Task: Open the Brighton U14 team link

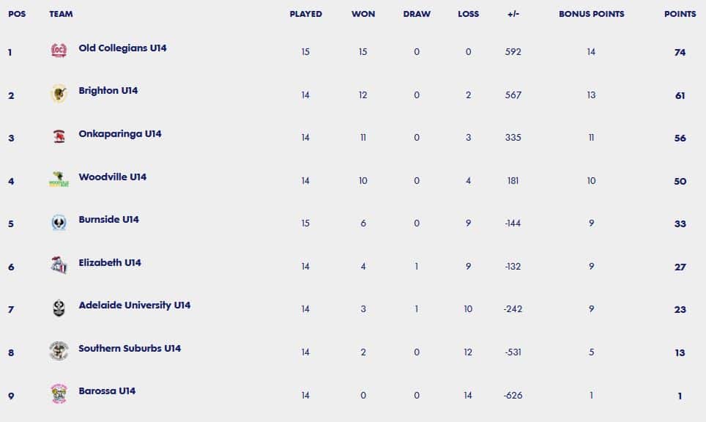Action: pos(108,91)
